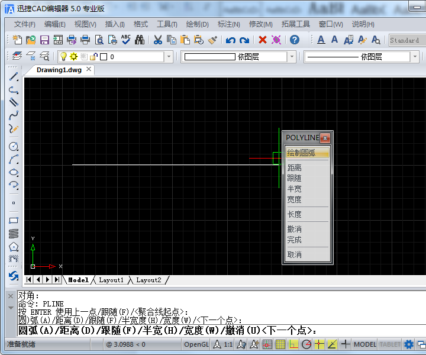
Task: Click the Print icon
Action: click(x=85, y=40)
